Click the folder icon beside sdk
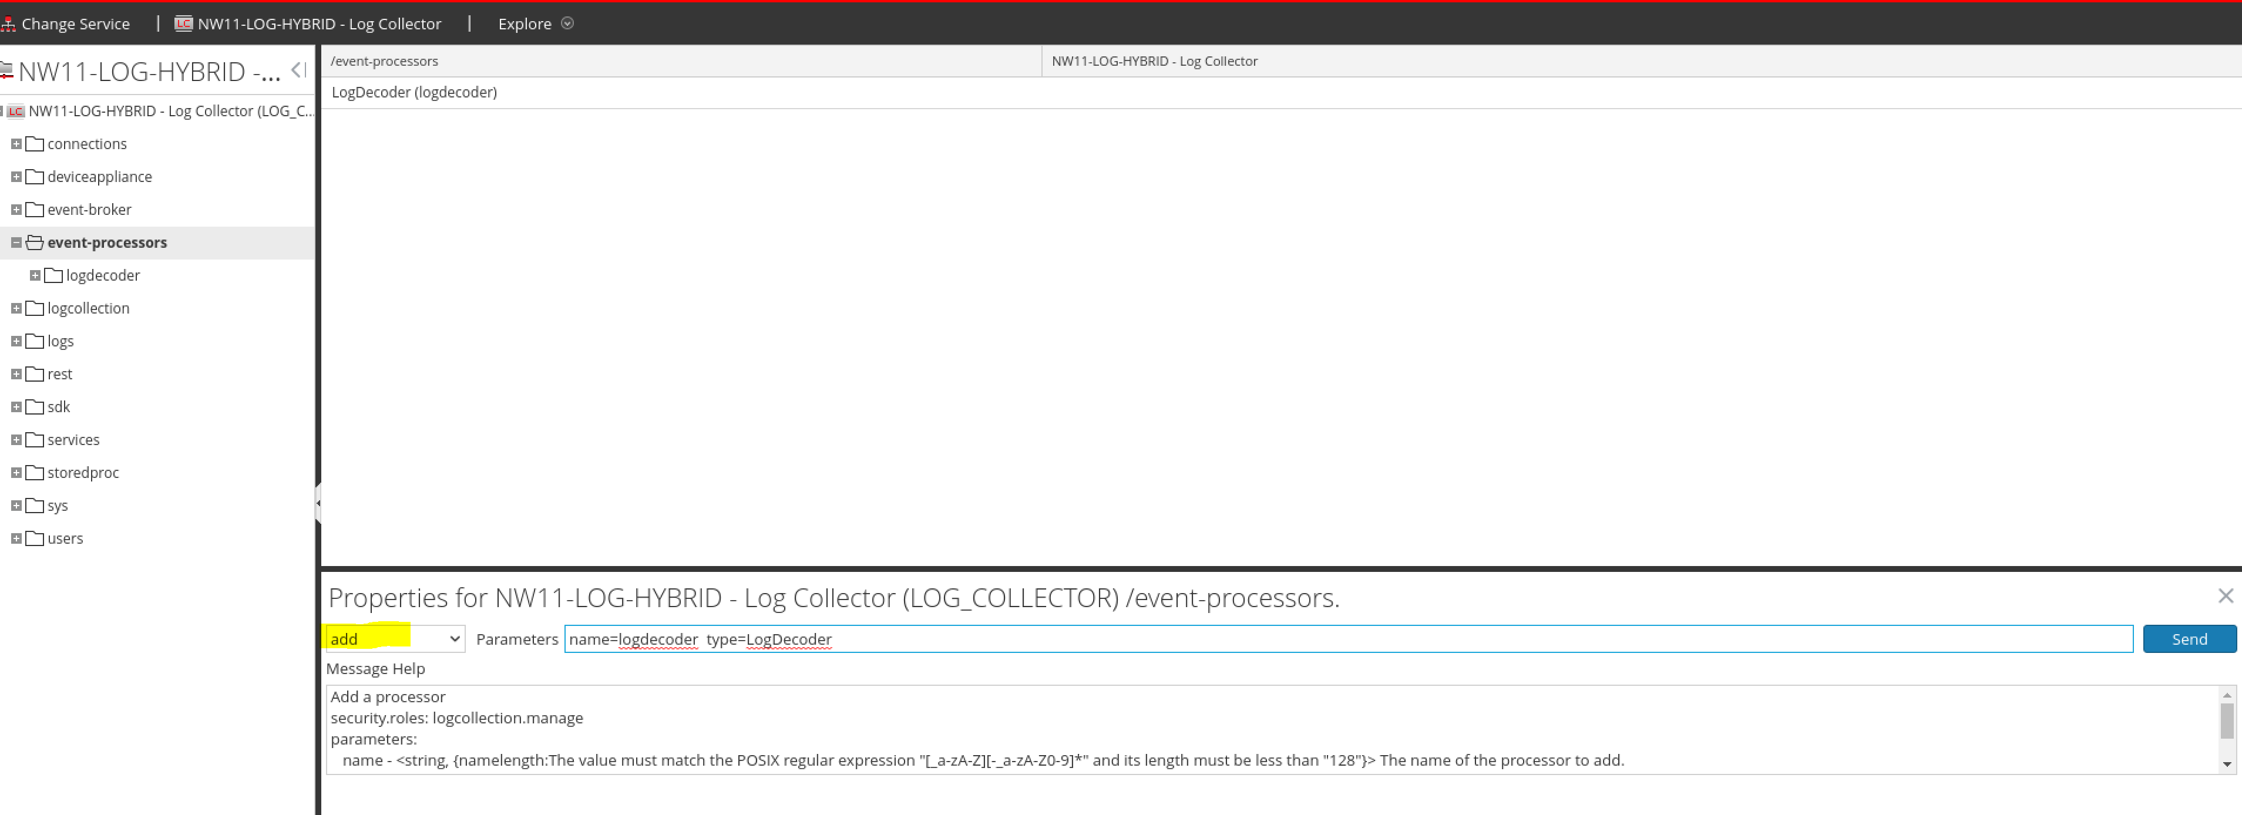Image resolution: width=2242 pixels, height=815 pixels. [34, 406]
